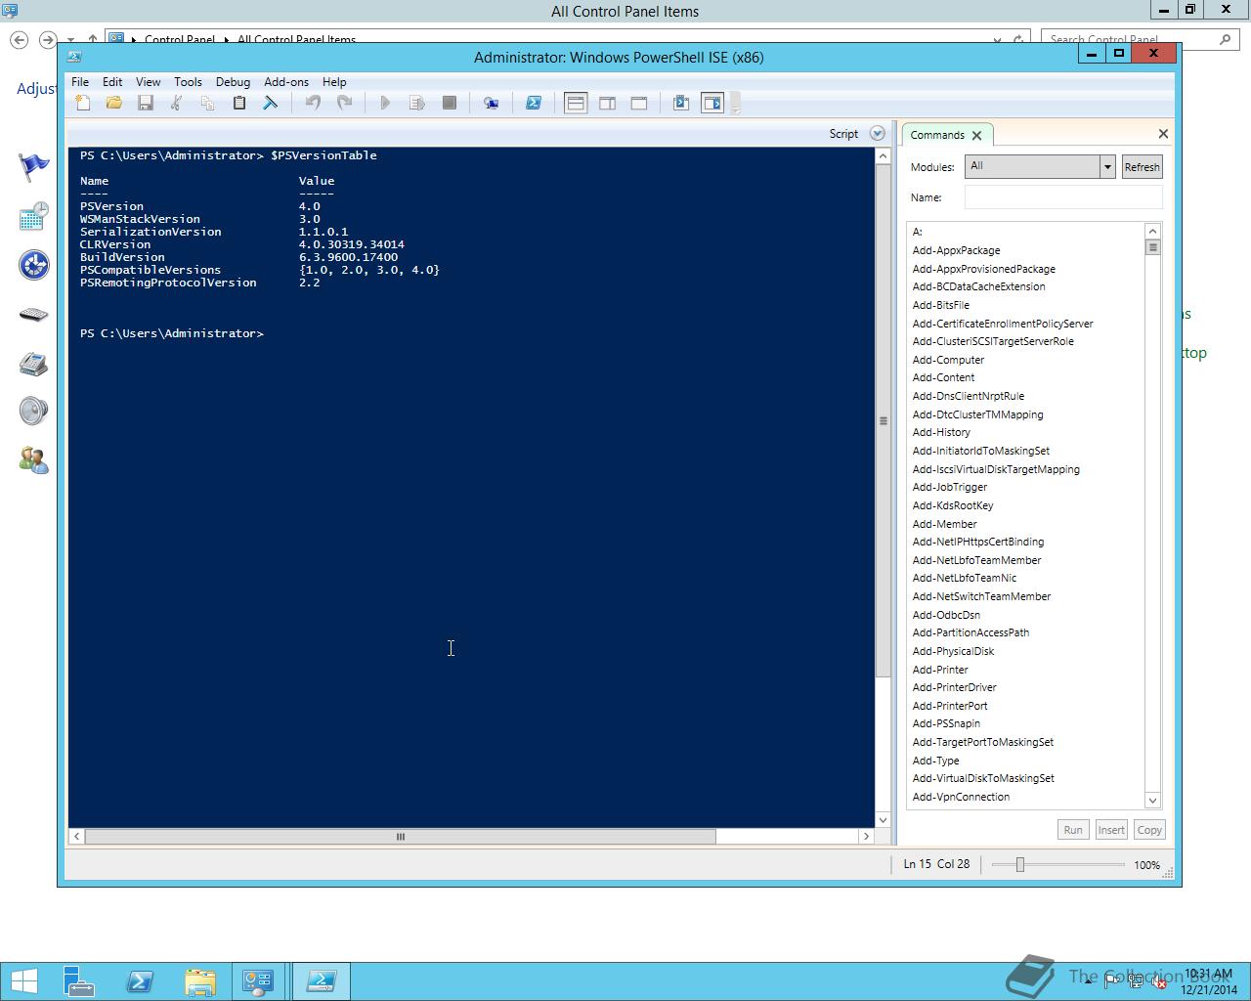
Task: Click the Refresh button
Action: pos(1142,167)
